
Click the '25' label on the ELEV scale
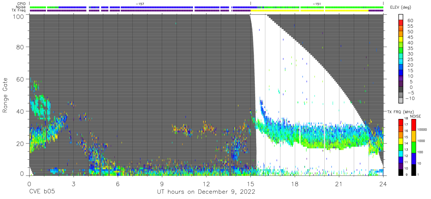411,59
